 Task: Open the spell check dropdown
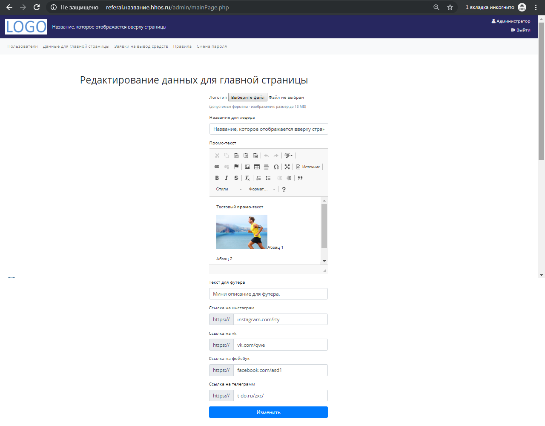click(288, 155)
